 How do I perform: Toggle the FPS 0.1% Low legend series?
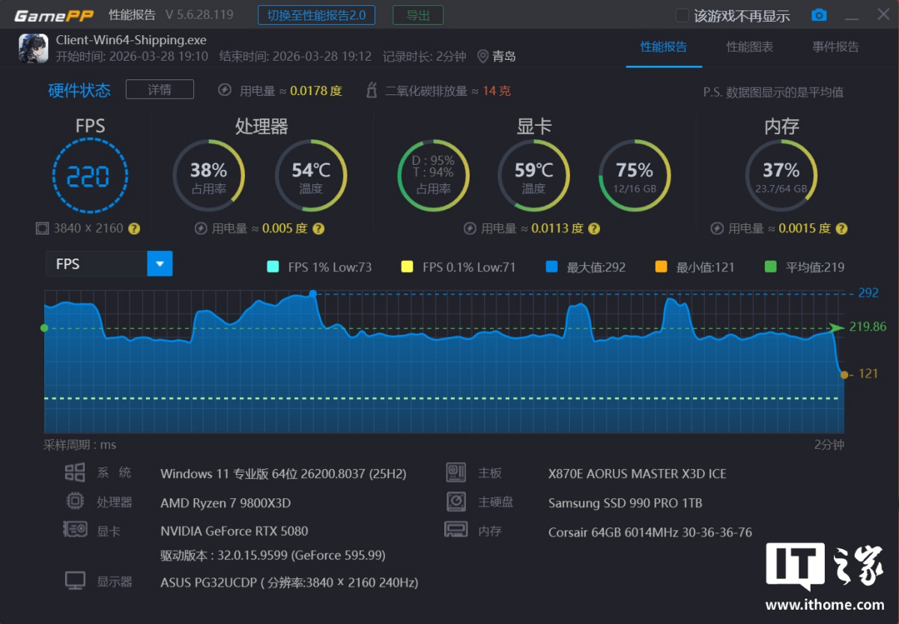[x=408, y=267]
